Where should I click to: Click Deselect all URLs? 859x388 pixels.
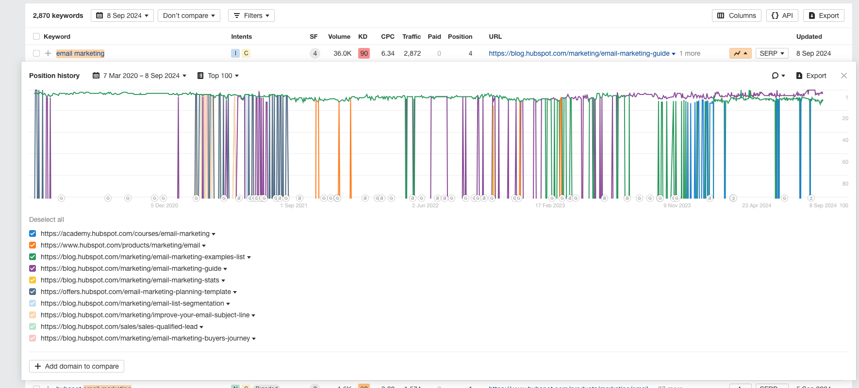(x=47, y=219)
